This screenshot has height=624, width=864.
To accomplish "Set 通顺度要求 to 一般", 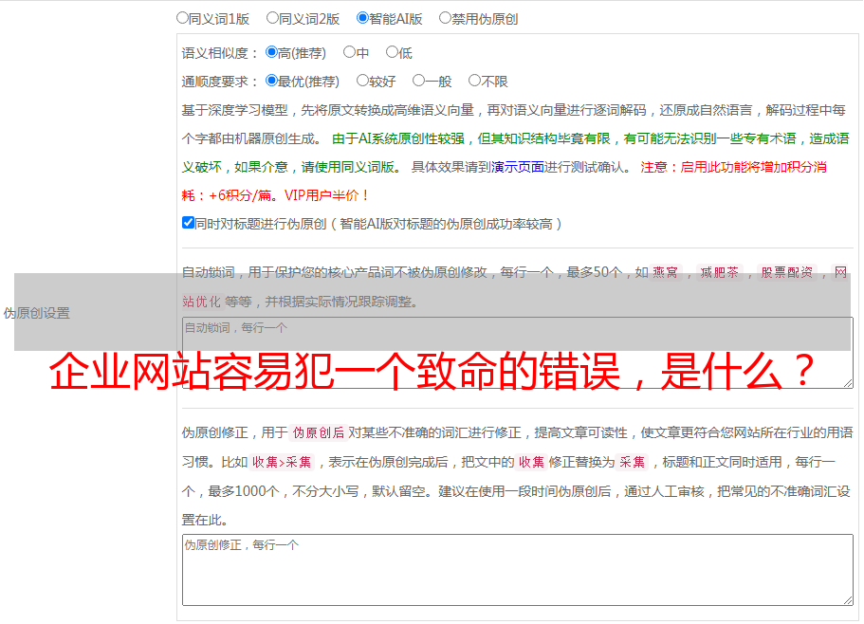I will (419, 81).
